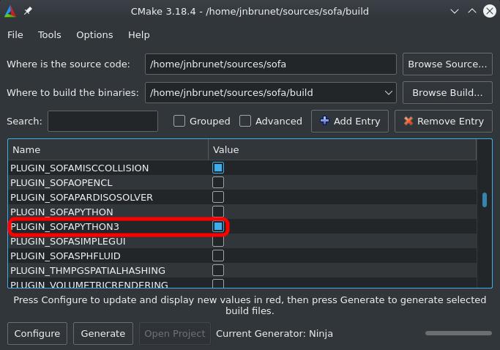Check PLUGIN_THMPGSPATIALHASHING checkbox
The image size is (500, 350).
[x=218, y=270]
